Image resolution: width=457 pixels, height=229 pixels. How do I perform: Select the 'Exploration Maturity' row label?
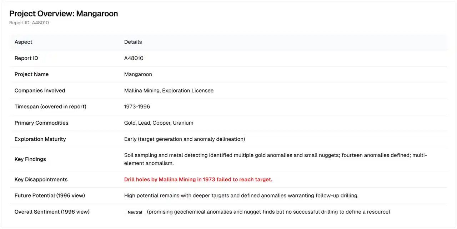[40, 139]
